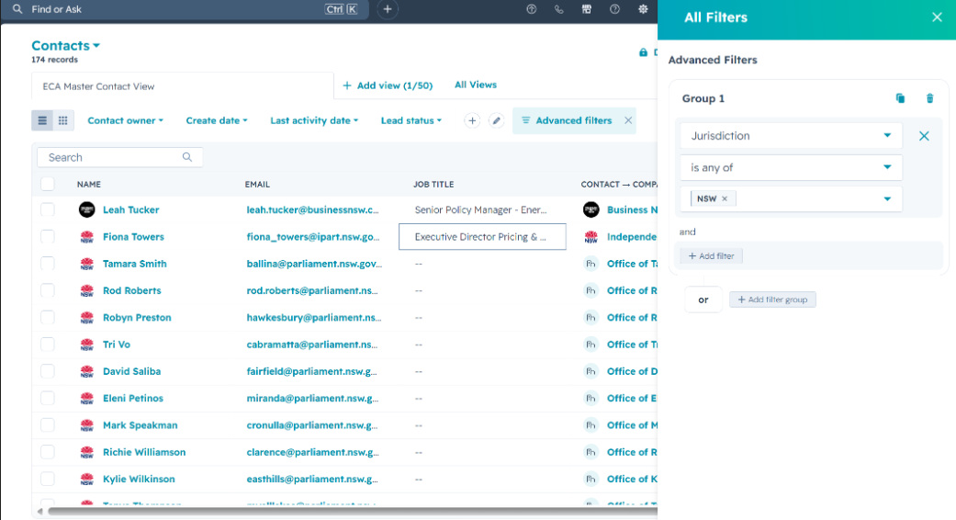Image resolution: width=956 pixels, height=520 pixels.
Task: Open Richie Williamson contact record
Action: [144, 452]
